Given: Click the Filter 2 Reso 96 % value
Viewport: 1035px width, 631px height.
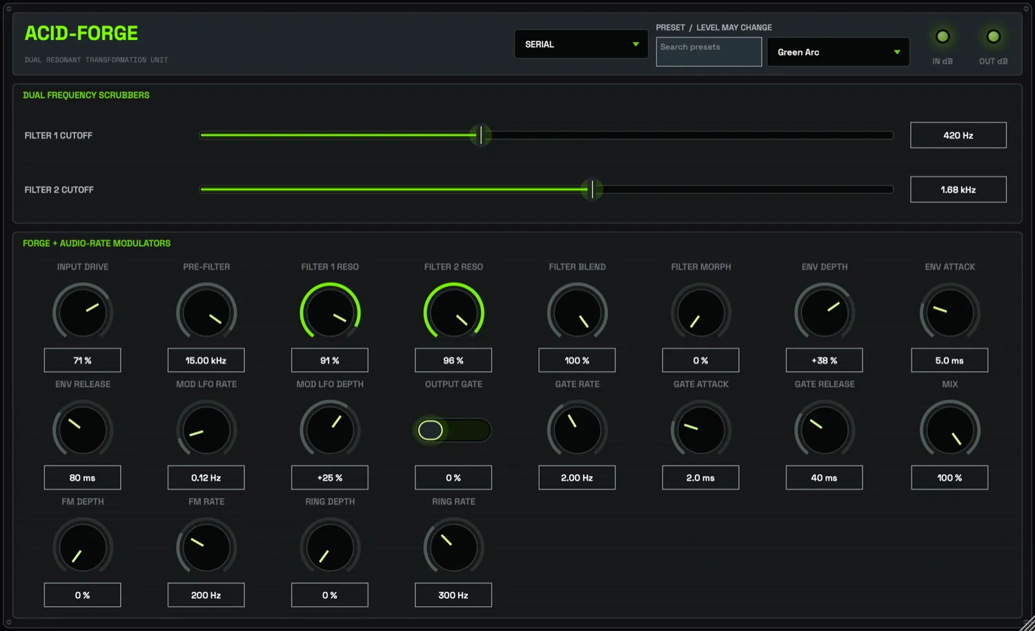Looking at the screenshot, I should [x=453, y=360].
